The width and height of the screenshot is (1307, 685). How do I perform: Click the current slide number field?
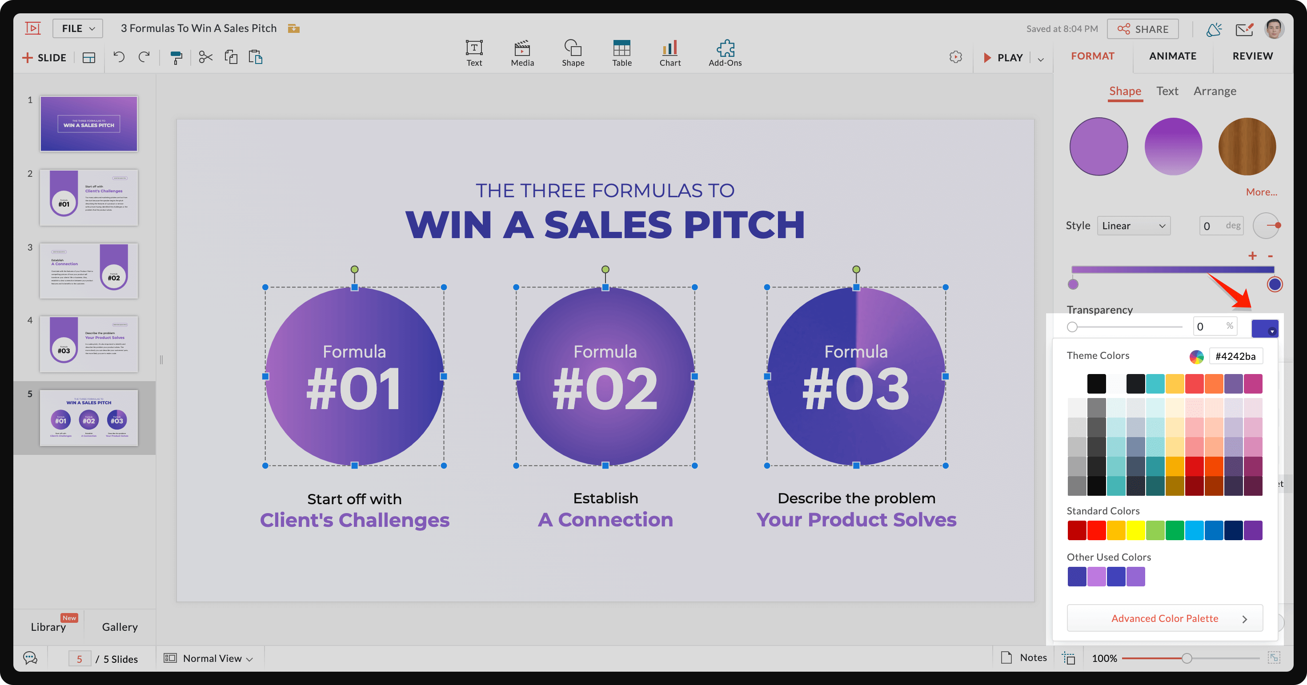coord(80,659)
